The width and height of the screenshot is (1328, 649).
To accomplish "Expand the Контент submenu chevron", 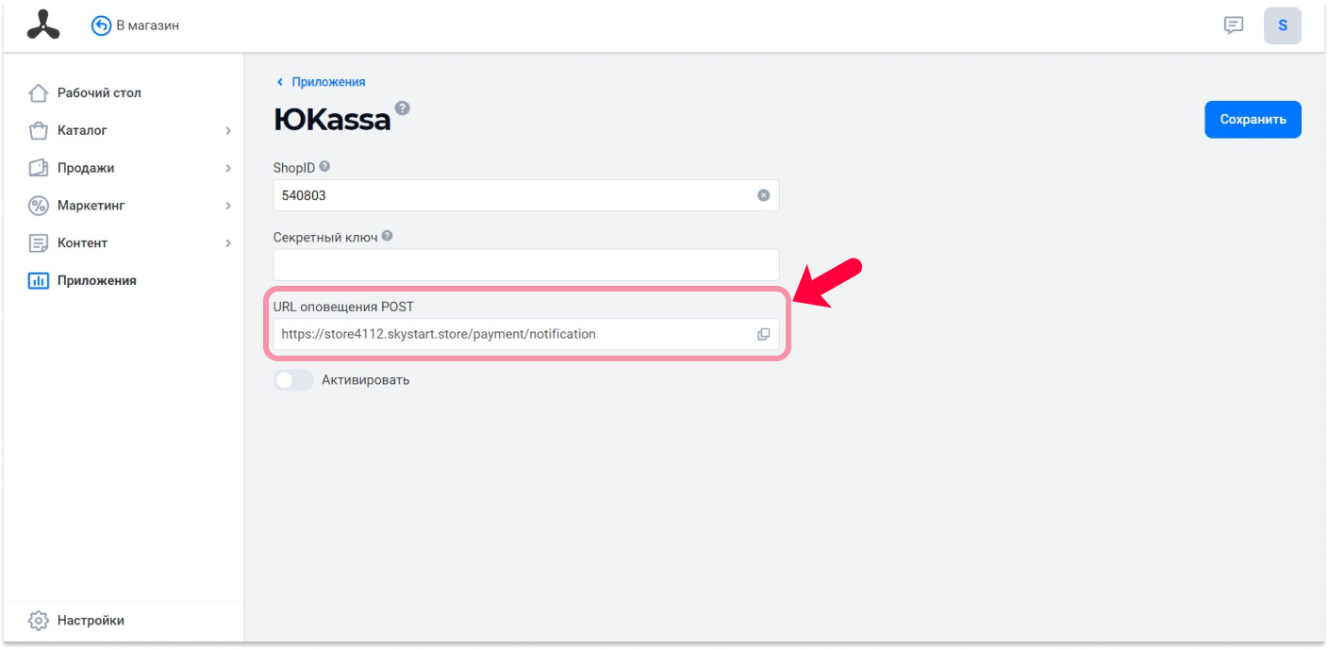I will coord(228,243).
